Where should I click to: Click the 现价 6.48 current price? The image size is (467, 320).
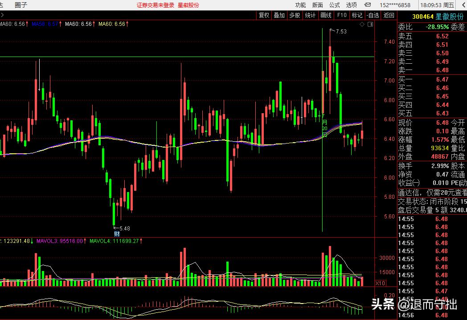[x=442, y=123]
